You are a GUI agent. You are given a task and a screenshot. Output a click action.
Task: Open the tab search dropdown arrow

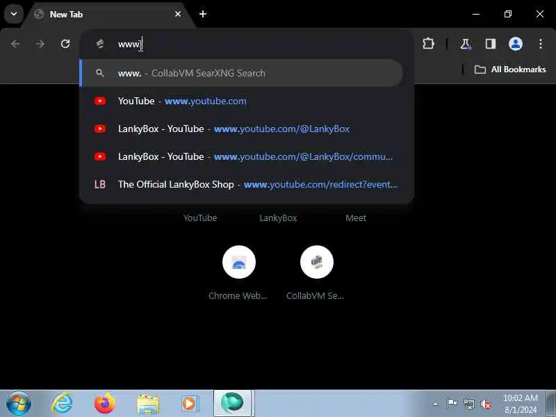point(14,14)
